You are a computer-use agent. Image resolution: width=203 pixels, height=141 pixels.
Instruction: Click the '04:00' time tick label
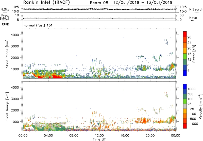pos(48,136)
